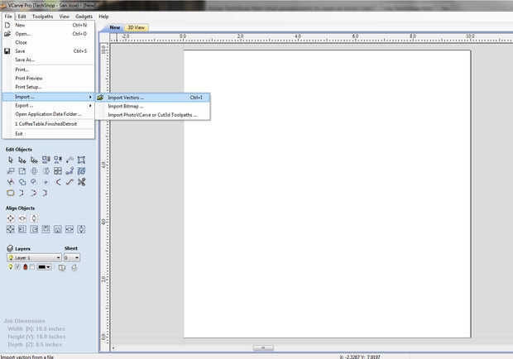The width and height of the screenshot is (513, 359).
Task: Center selection vertically in material
Action: point(34,218)
